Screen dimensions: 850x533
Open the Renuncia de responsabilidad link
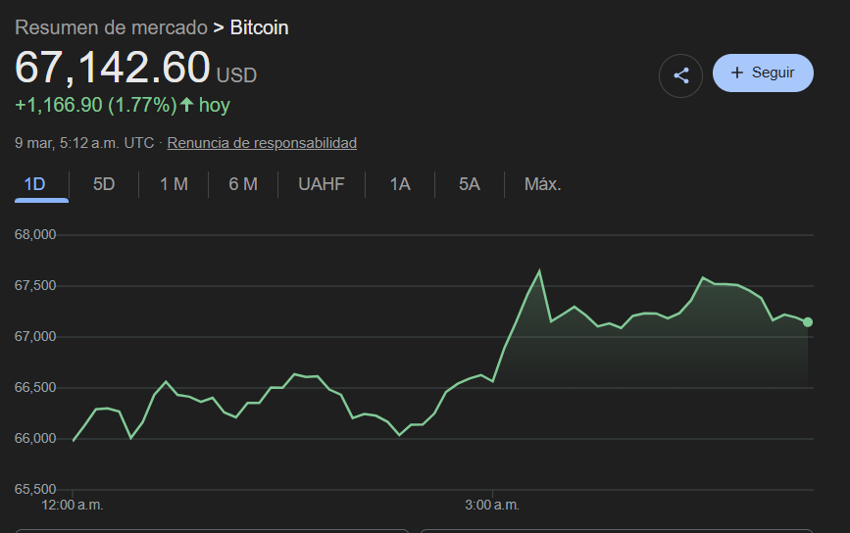(x=262, y=143)
